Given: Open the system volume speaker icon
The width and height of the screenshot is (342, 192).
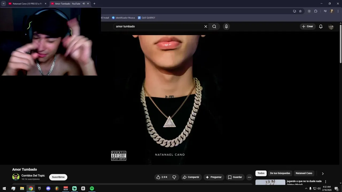Looking at the screenshot, I should tap(319, 189).
